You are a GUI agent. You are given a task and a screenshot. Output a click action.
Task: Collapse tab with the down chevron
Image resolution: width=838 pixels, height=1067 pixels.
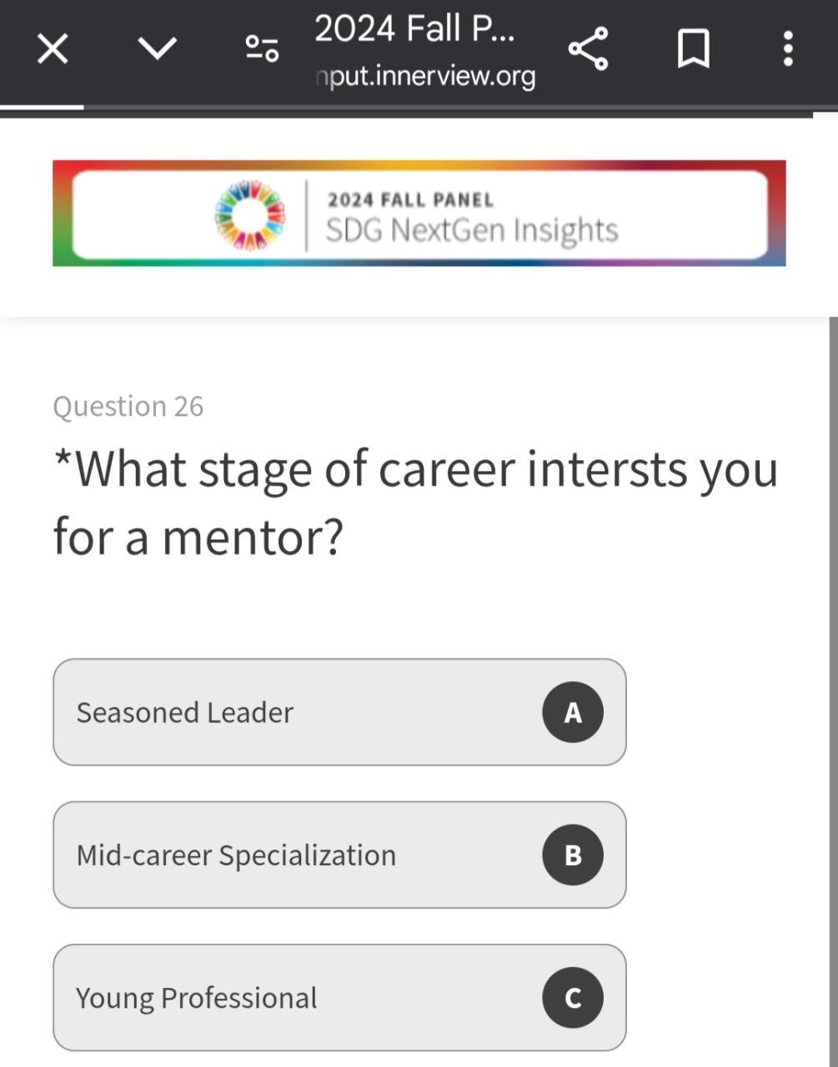pos(157,49)
